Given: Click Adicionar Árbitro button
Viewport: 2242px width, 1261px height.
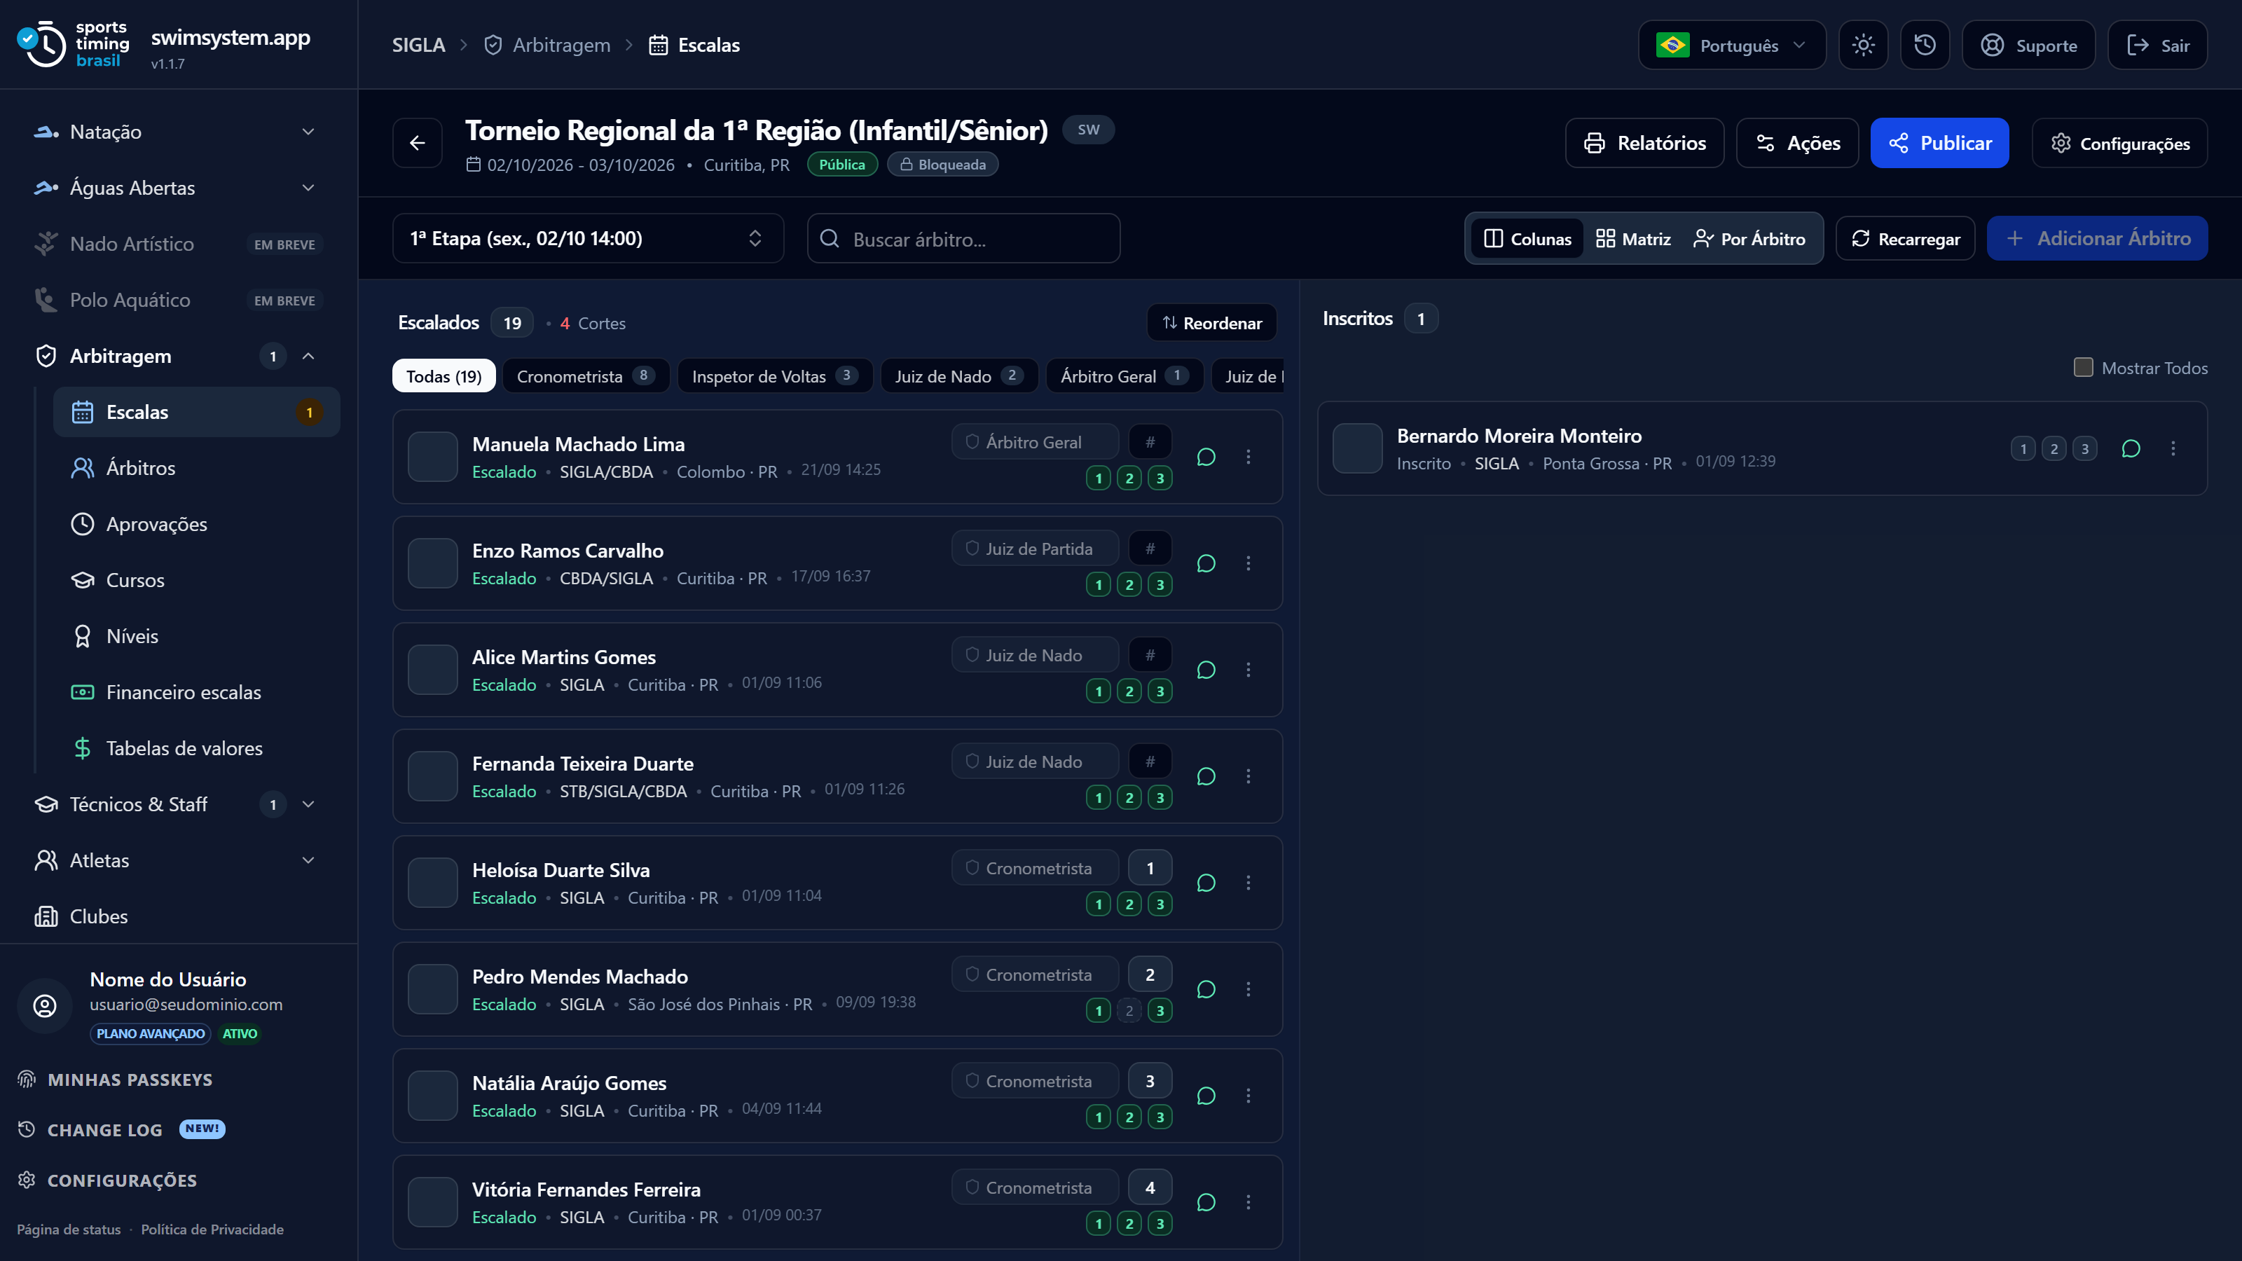Looking at the screenshot, I should point(2097,238).
